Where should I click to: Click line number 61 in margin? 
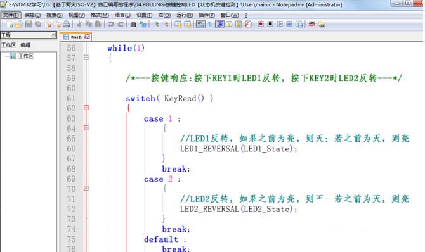[x=71, y=98]
